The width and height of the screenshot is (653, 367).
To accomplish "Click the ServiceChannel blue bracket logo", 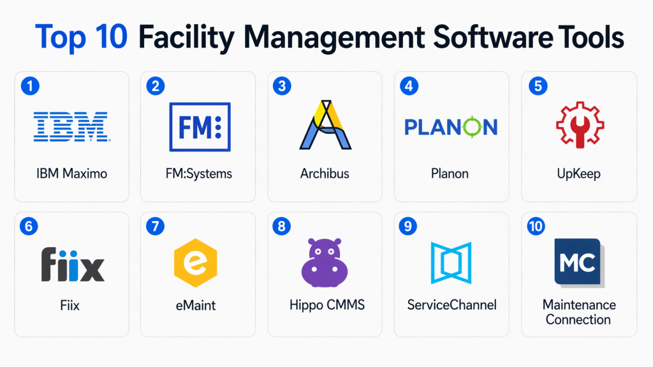I will 451,263.
